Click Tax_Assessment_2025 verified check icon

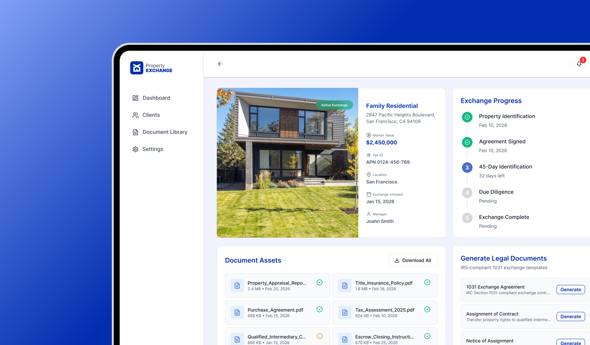click(x=427, y=309)
